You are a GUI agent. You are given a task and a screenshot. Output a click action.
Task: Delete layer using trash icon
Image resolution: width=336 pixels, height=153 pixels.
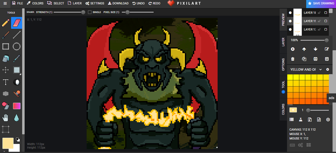293,59
